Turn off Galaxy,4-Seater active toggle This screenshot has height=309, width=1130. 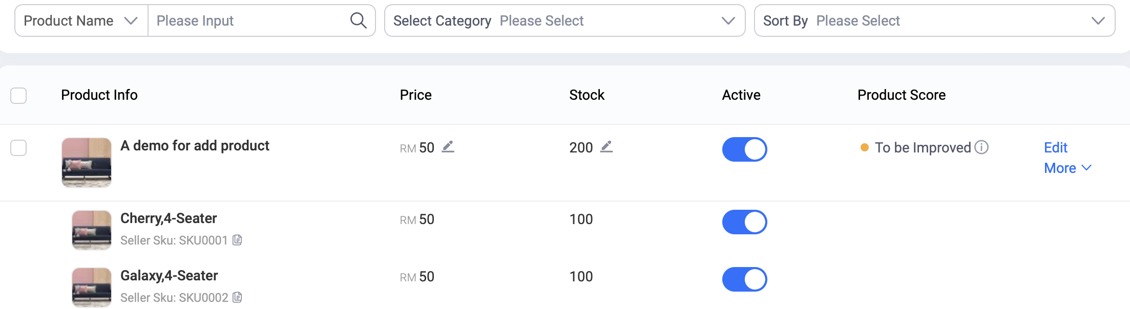pyautogui.click(x=744, y=279)
